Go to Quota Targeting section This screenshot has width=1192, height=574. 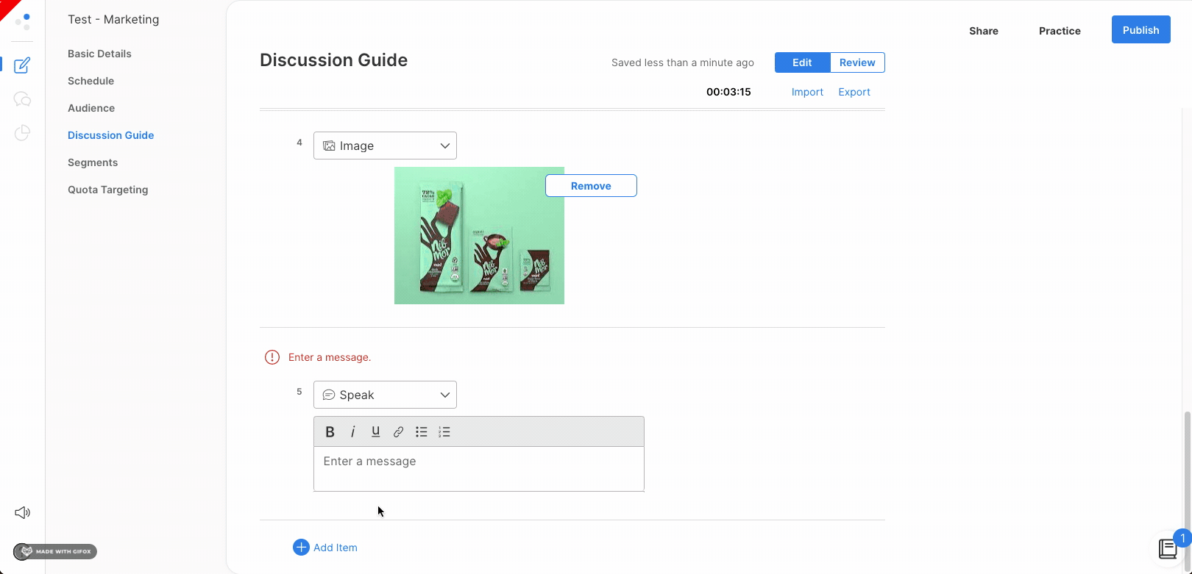click(107, 190)
